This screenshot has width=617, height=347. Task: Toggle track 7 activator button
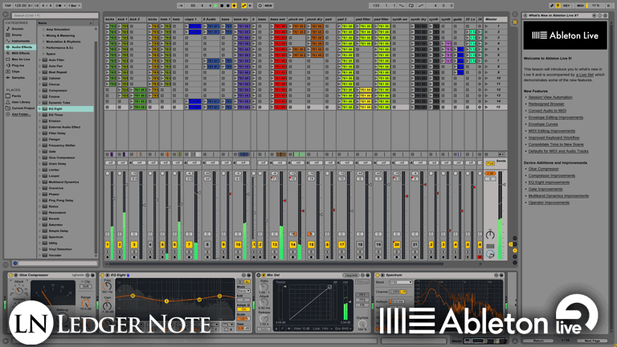190,245
